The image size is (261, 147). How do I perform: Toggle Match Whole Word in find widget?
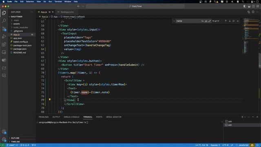(206, 21)
